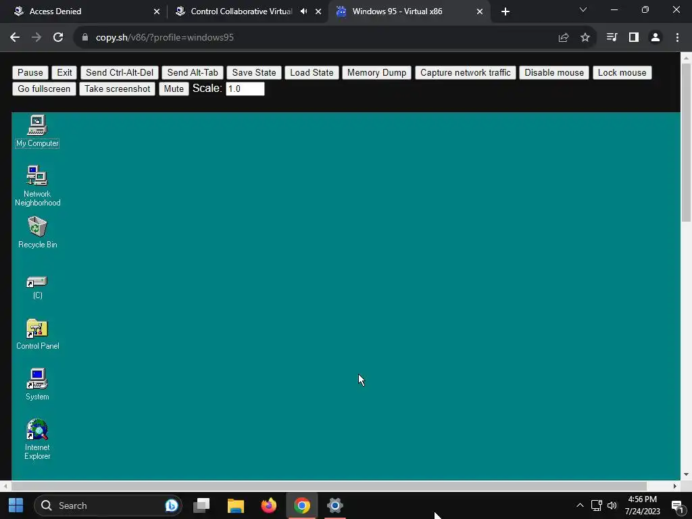Image resolution: width=692 pixels, height=519 pixels.
Task: Click the taskbar Search box
Action: 108,505
